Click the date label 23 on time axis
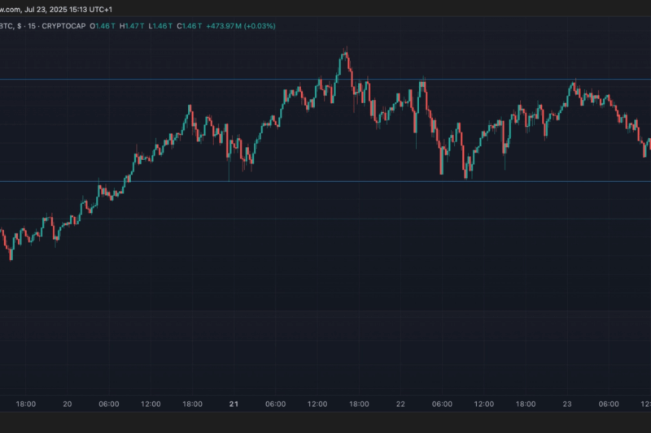The image size is (651, 433). tap(567, 404)
